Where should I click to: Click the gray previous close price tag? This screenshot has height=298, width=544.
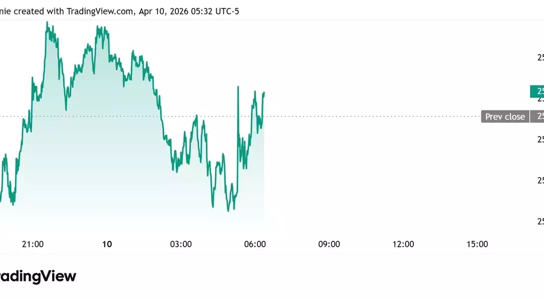(x=537, y=117)
